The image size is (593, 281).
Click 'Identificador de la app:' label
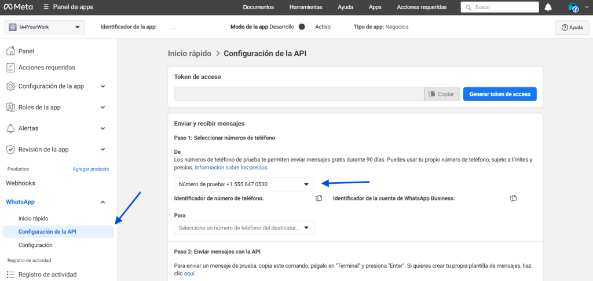[129, 27]
